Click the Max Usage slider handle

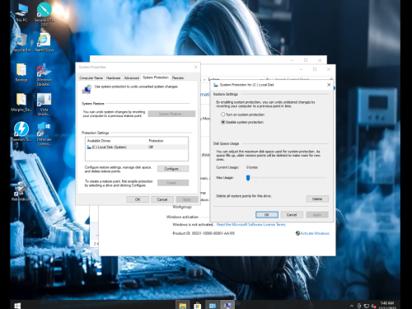[x=248, y=178]
